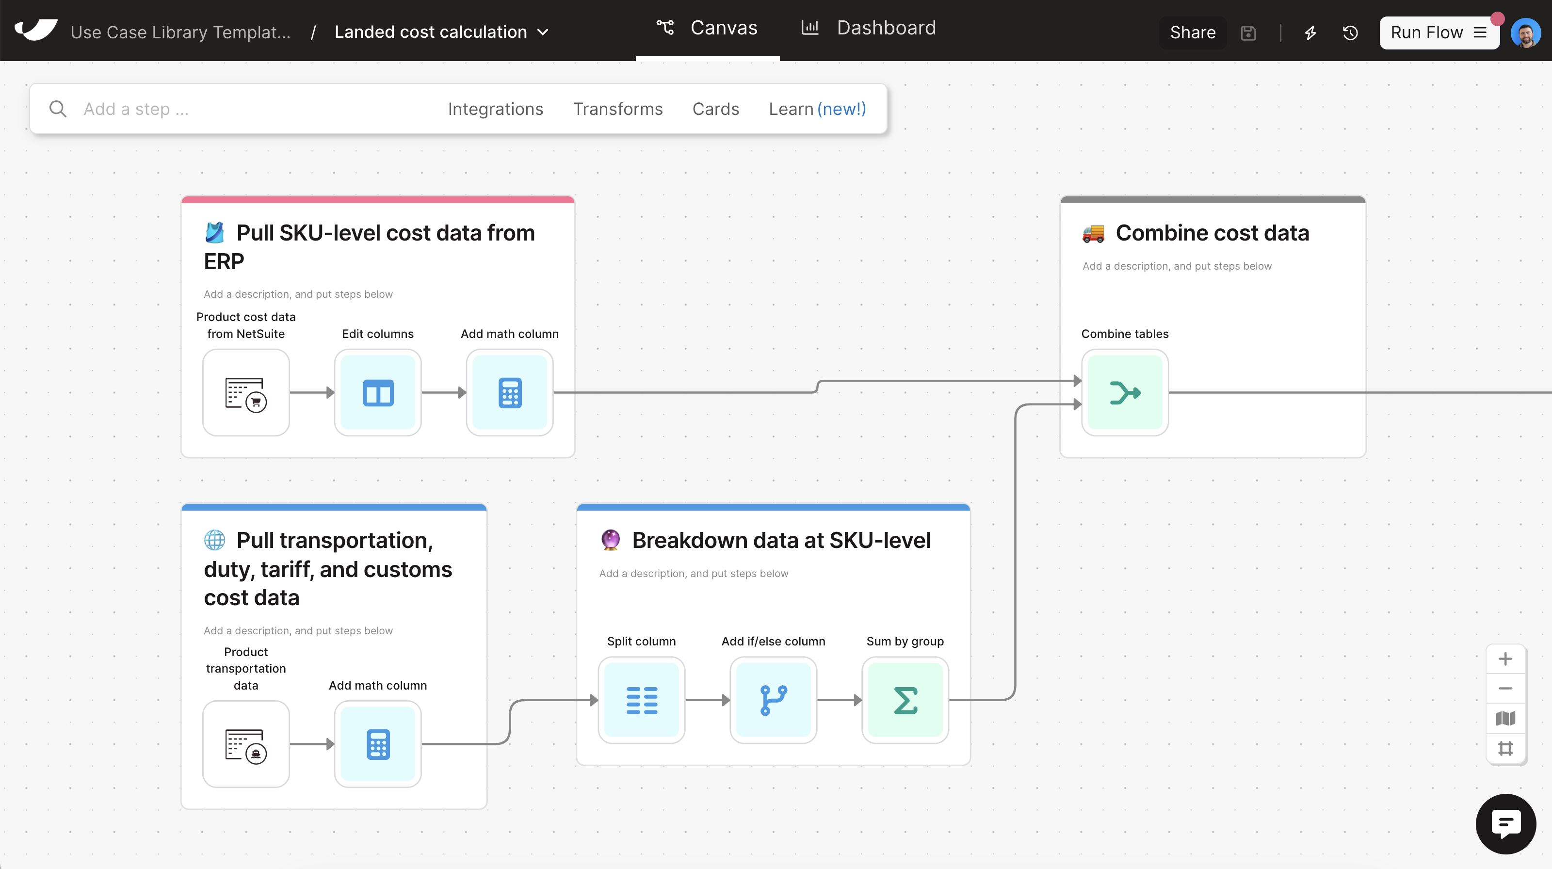Click the gray color bar on Combine card
This screenshot has width=1552, height=869.
pos(1212,199)
